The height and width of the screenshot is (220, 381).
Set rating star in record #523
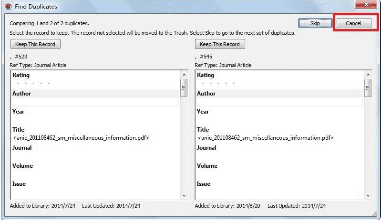(x=33, y=84)
